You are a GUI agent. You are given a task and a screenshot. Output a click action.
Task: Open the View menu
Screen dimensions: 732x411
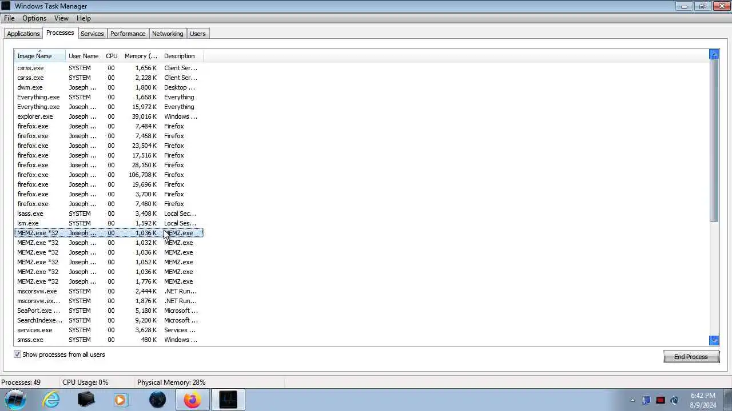[x=61, y=18]
